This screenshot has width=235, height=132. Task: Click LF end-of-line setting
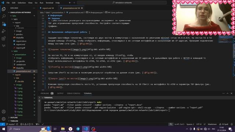point(205,124)
